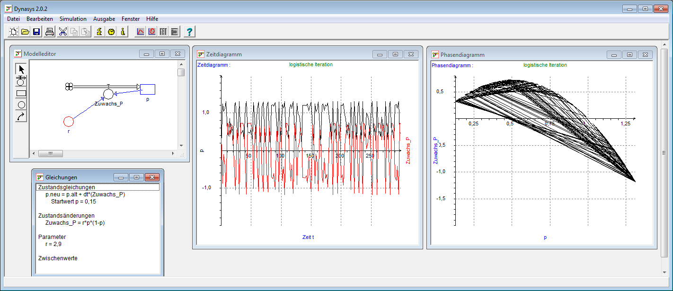Open the phase diagram toolbar icon
The width and height of the screenshot is (673, 291).
tap(152, 32)
